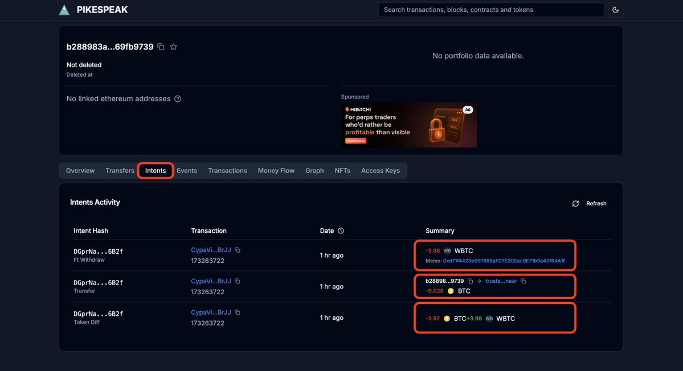The image size is (683, 371).
Task: Click the refresh arrows icon
Action: coord(575,204)
